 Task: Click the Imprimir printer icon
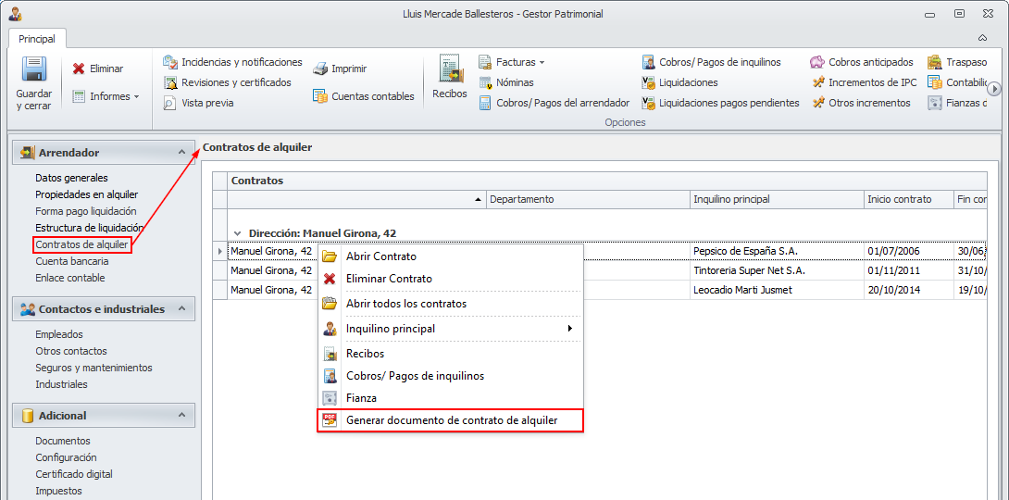tap(320, 69)
